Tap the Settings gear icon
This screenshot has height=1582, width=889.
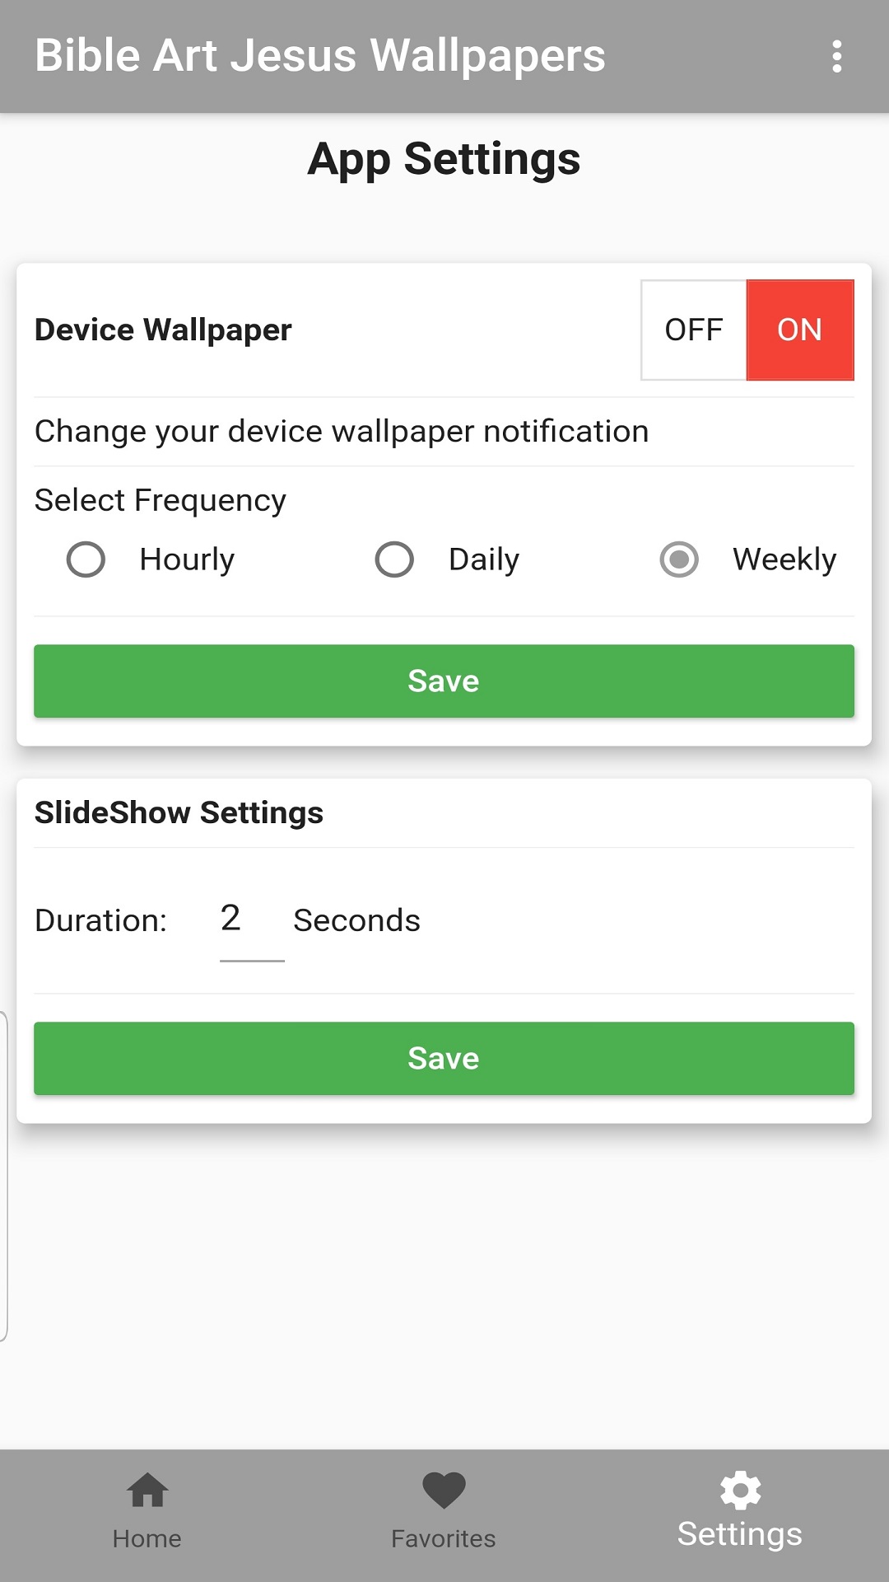[740, 1490]
